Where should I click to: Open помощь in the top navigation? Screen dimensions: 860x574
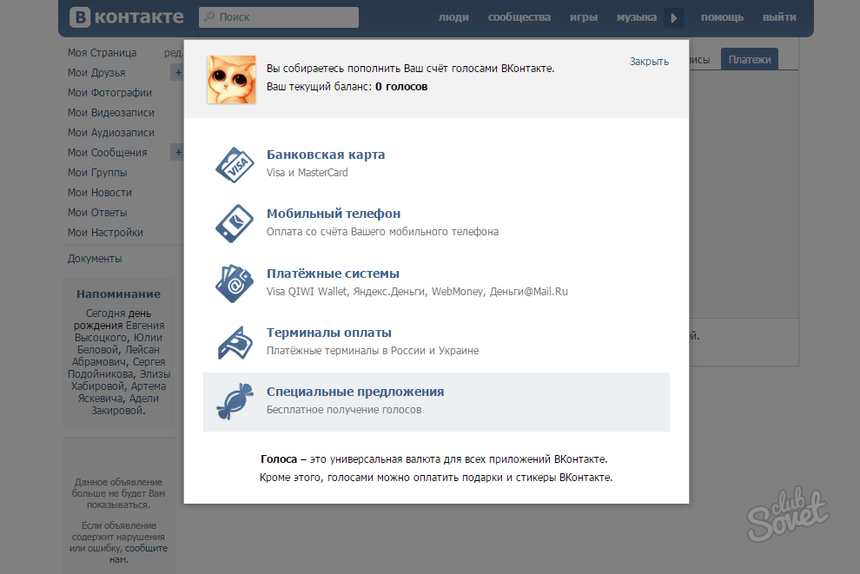723,17
